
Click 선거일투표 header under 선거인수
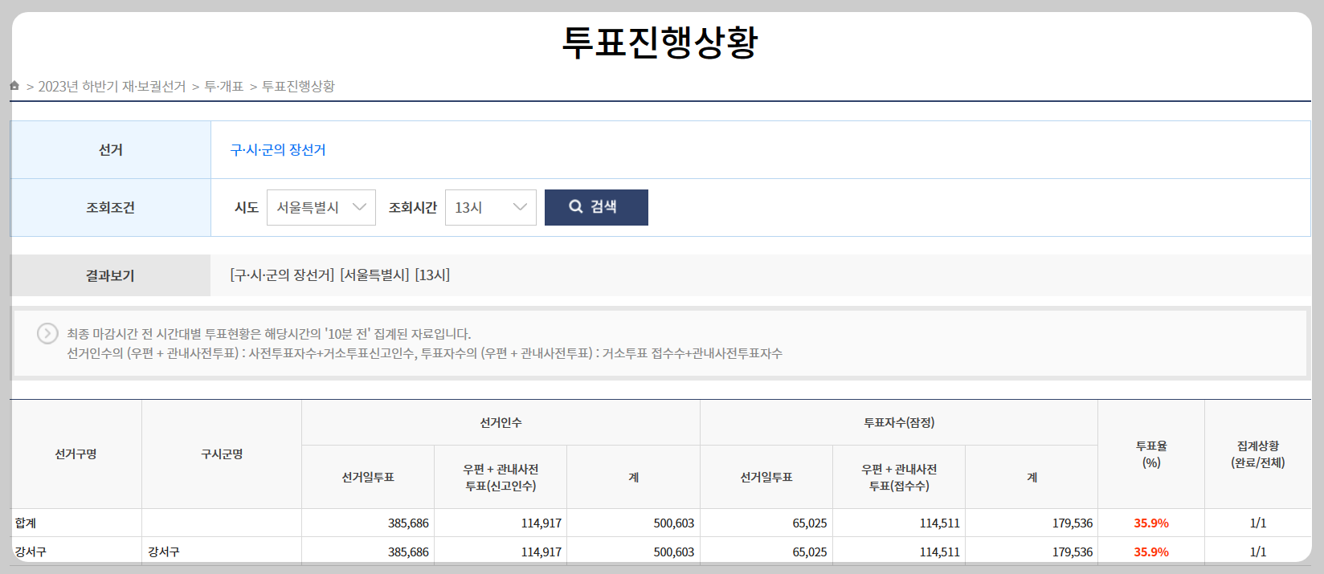coord(368,477)
